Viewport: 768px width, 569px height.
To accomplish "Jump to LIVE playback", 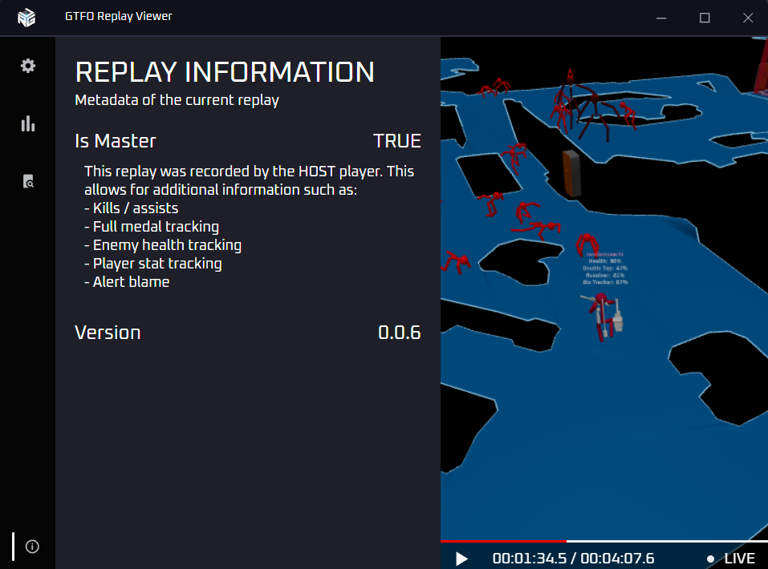I will tap(731, 559).
